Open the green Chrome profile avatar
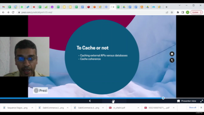204x115 pixels. tap(187, 12)
